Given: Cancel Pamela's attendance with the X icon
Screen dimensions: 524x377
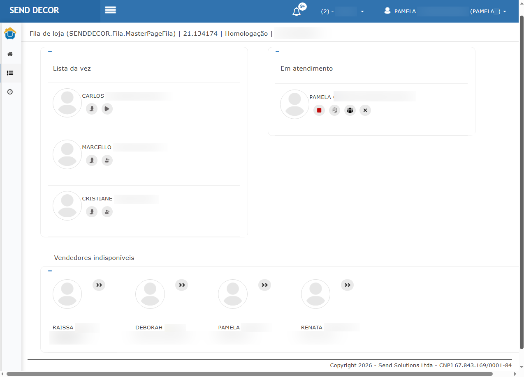Looking at the screenshot, I should click(x=365, y=110).
